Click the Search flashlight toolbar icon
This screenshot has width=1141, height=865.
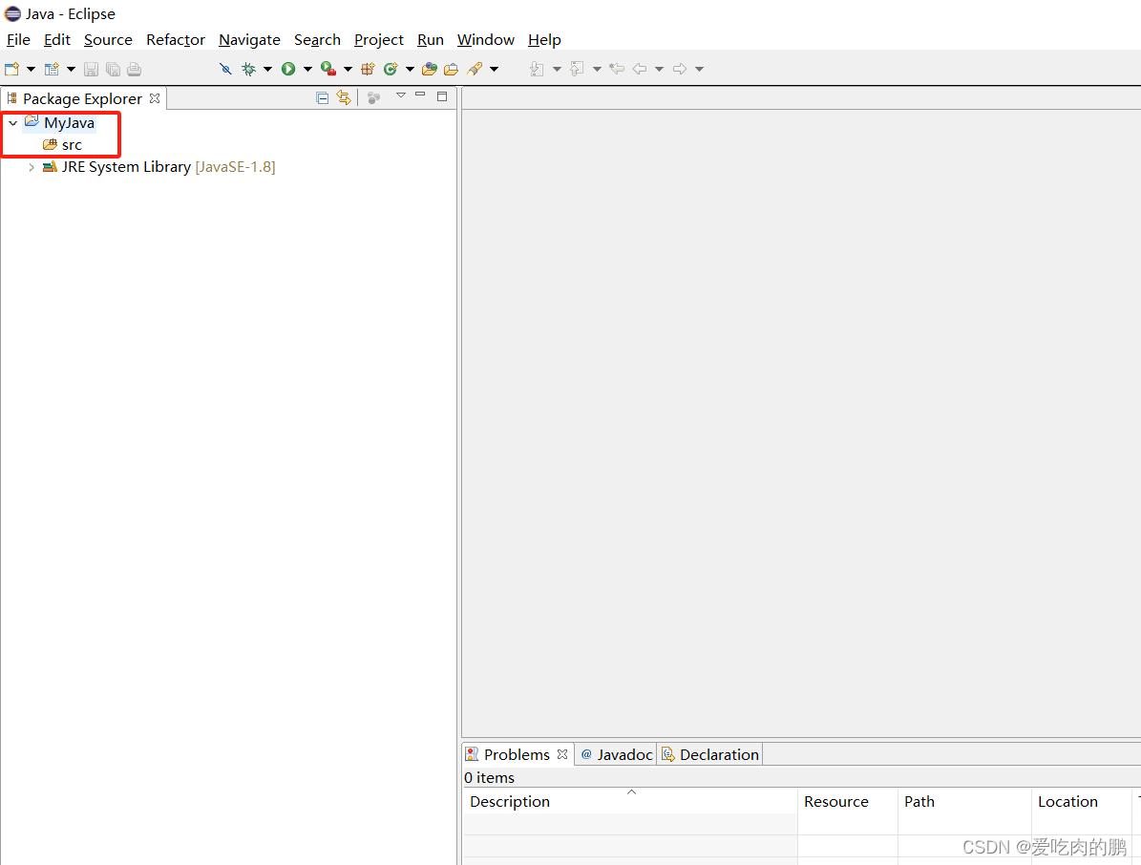click(475, 69)
